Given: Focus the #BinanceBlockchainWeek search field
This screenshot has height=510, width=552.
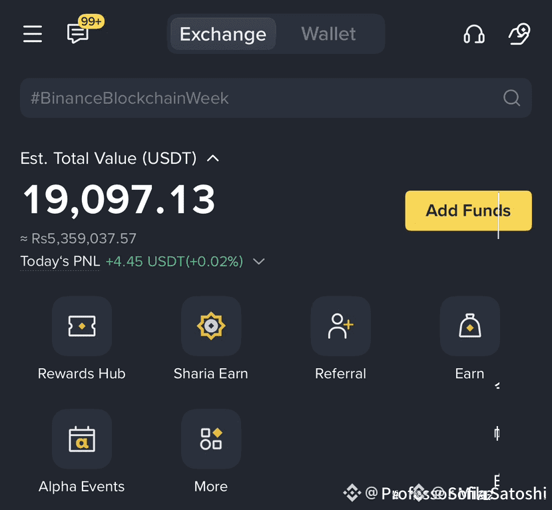Looking at the screenshot, I should click(x=276, y=98).
